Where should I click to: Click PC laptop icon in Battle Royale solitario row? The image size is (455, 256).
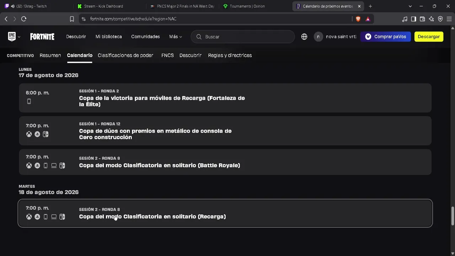[54, 166]
